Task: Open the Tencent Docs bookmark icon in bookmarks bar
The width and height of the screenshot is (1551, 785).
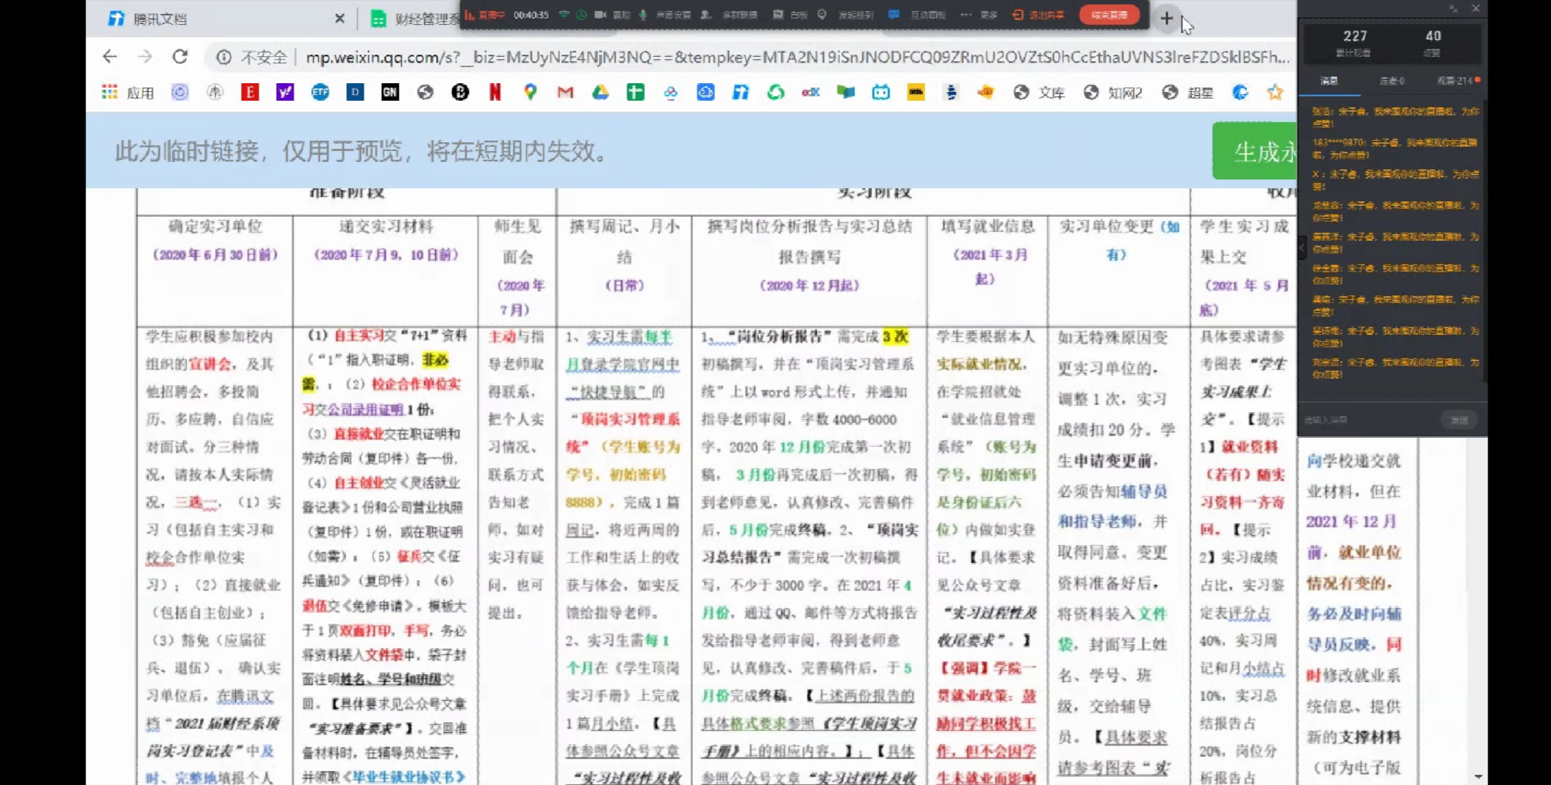Action: pos(740,92)
